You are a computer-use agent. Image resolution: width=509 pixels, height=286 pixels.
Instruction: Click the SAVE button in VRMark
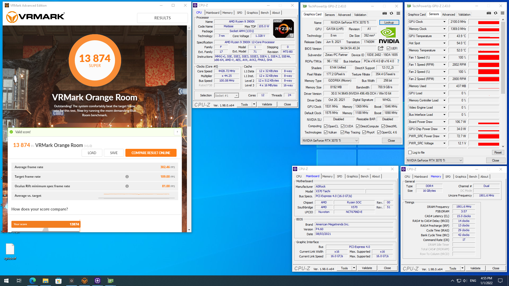pyautogui.click(x=114, y=153)
